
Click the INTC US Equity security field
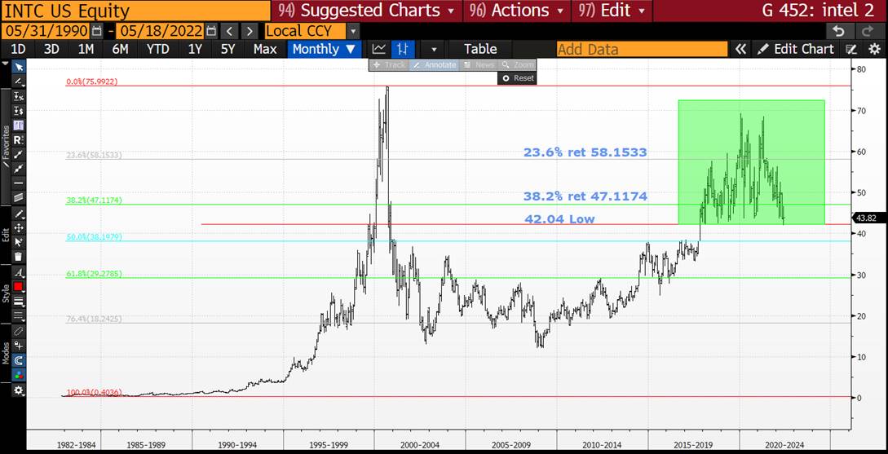pyautogui.click(x=135, y=11)
